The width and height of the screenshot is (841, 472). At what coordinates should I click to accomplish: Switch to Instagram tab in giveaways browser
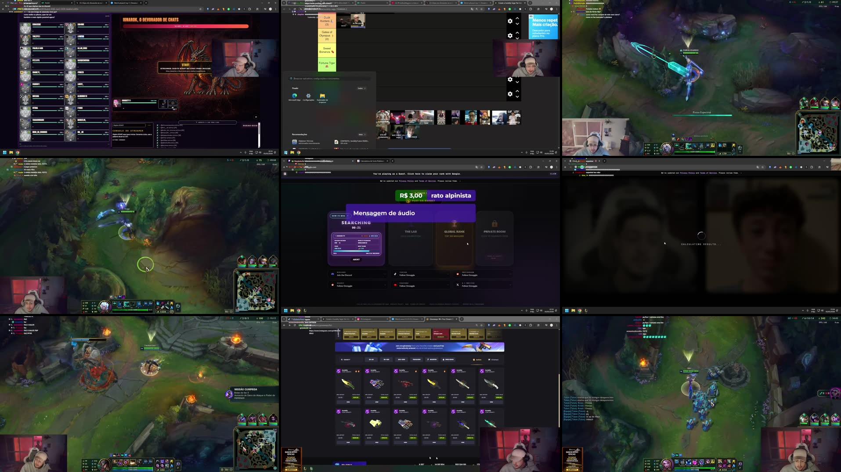372,319
